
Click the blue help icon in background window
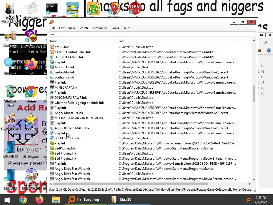coord(269,50)
